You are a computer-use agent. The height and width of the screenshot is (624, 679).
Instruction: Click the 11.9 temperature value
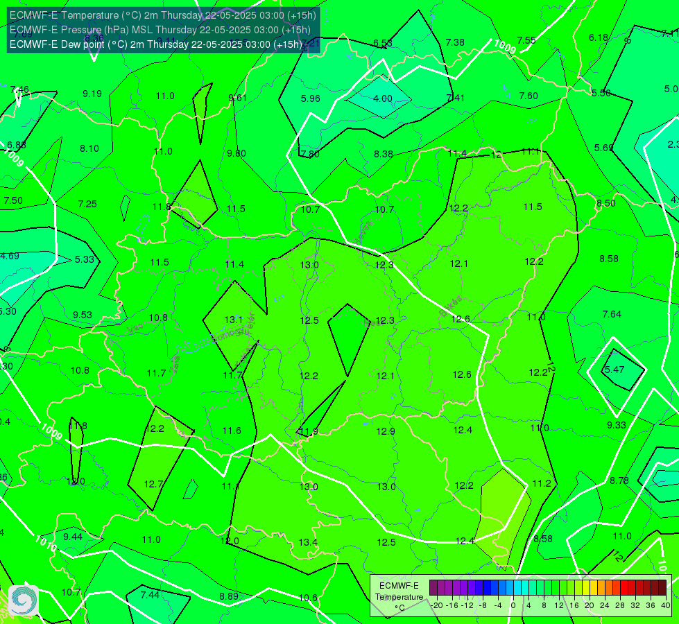point(309,432)
